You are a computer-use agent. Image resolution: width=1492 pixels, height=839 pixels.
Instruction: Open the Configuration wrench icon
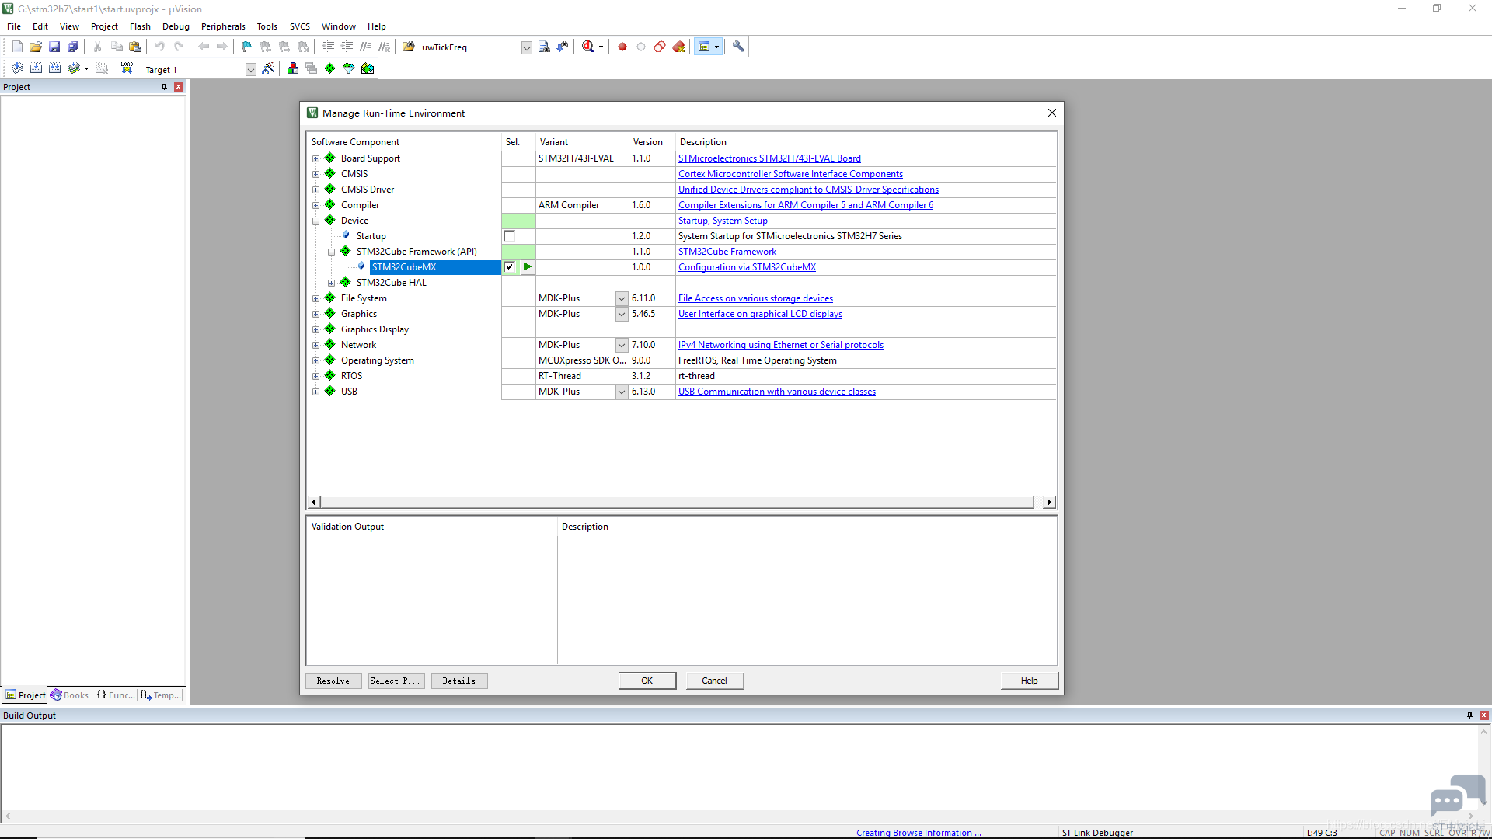tap(738, 47)
